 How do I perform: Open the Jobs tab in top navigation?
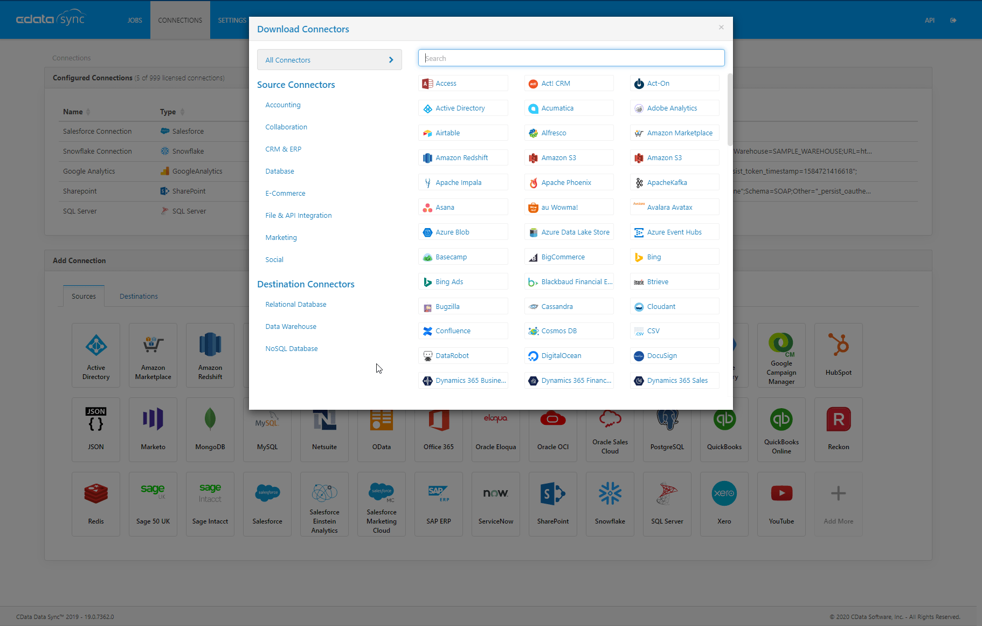click(x=135, y=20)
